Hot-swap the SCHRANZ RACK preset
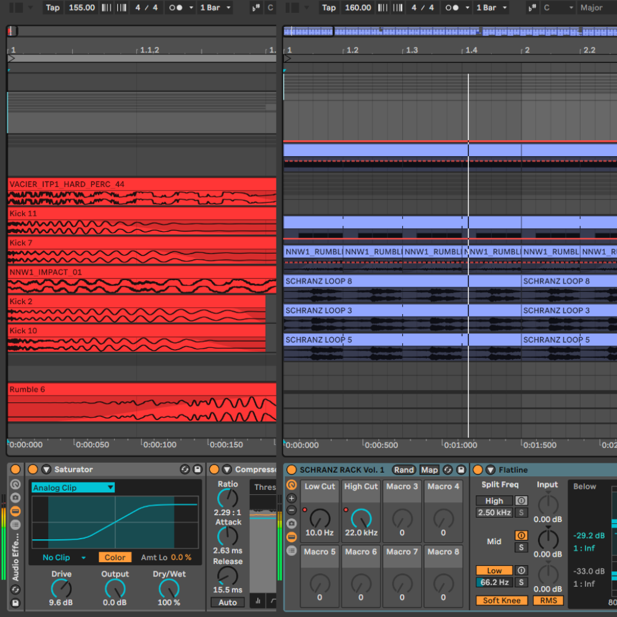The width and height of the screenshot is (617, 617). pyautogui.click(x=448, y=470)
